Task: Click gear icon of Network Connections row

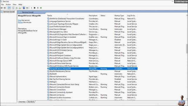Action: (x=48, y=90)
